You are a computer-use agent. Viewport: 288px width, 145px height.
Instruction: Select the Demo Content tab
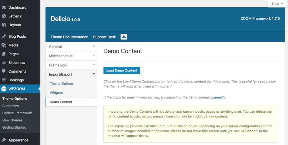tap(71, 102)
